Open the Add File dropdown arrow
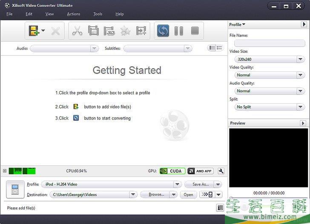 pyautogui.click(x=43, y=31)
